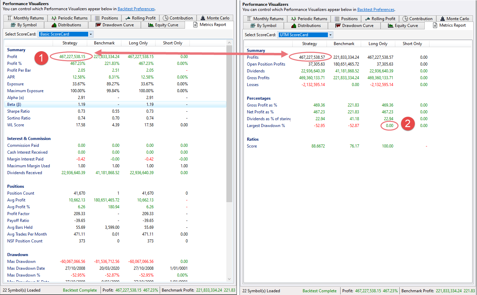Click the Rolling Profit icon in left panel
The width and height of the screenshot is (477, 295).
[x=128, y=18]
